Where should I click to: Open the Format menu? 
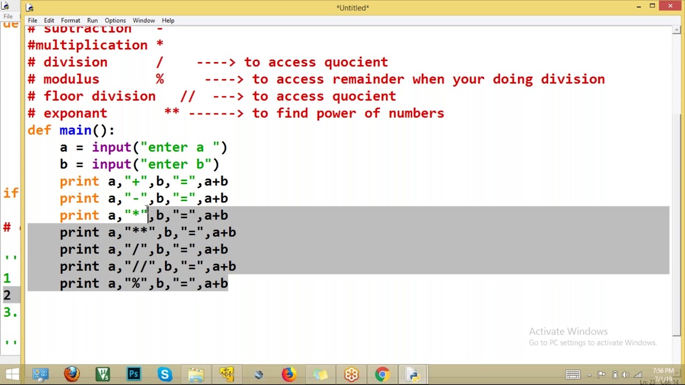(x=71, y=20)
